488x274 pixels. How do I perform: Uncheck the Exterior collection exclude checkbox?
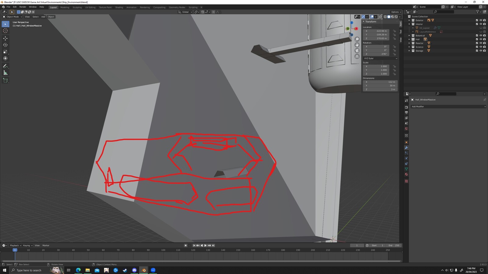pos(477,20)
